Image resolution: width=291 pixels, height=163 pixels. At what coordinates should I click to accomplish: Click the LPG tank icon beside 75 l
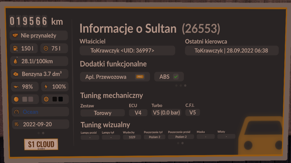46,48
